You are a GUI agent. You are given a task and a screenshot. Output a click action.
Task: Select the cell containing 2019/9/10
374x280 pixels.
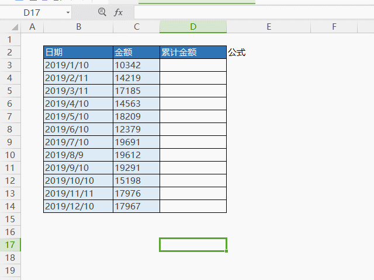click(78, 168)
